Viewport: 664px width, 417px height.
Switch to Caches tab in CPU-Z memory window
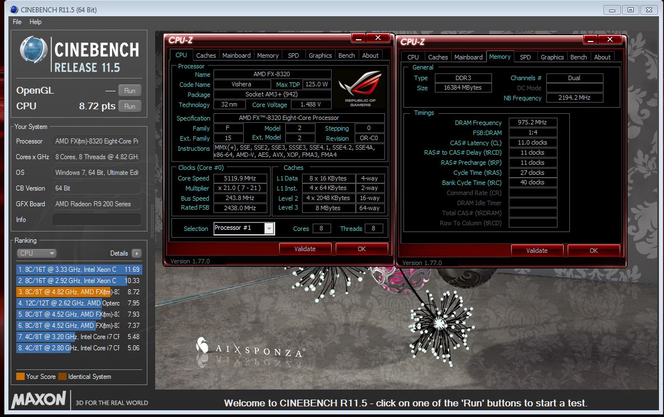438,57
